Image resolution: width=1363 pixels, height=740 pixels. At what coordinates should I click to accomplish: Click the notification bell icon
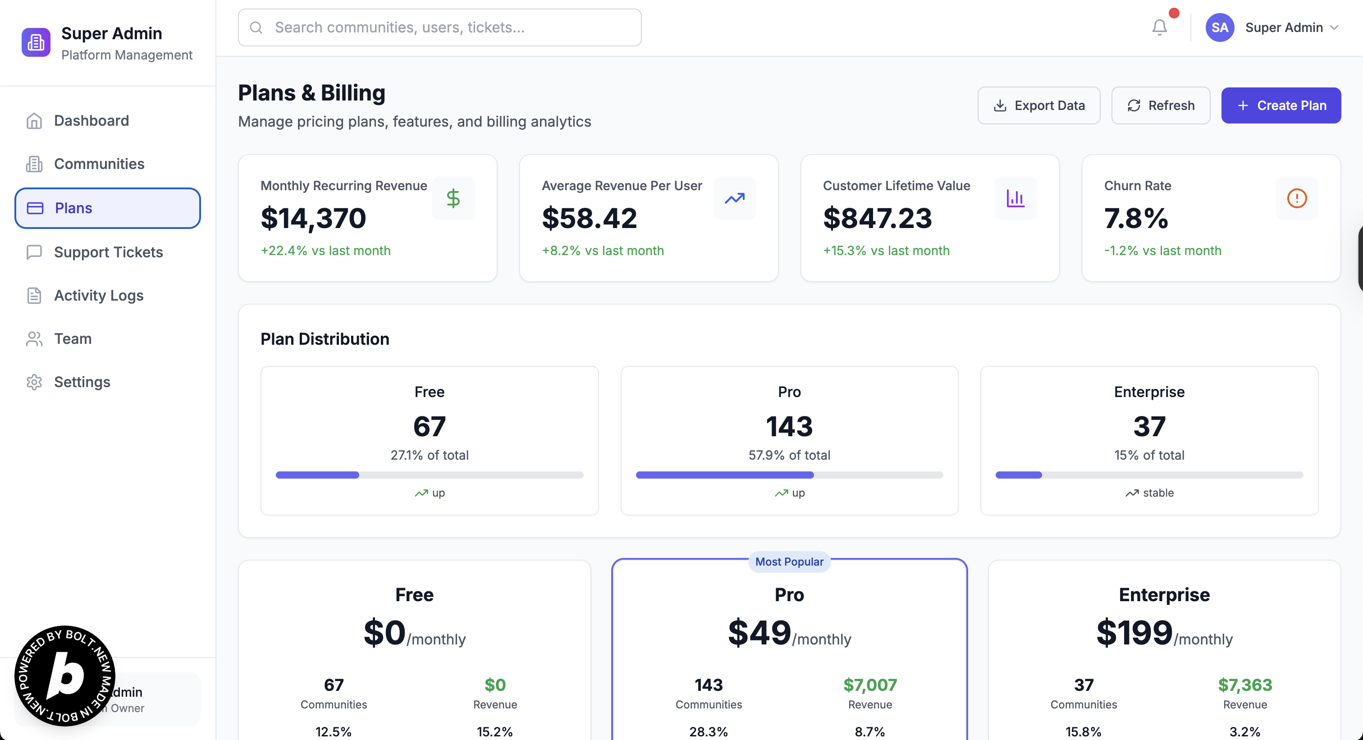1159,27
